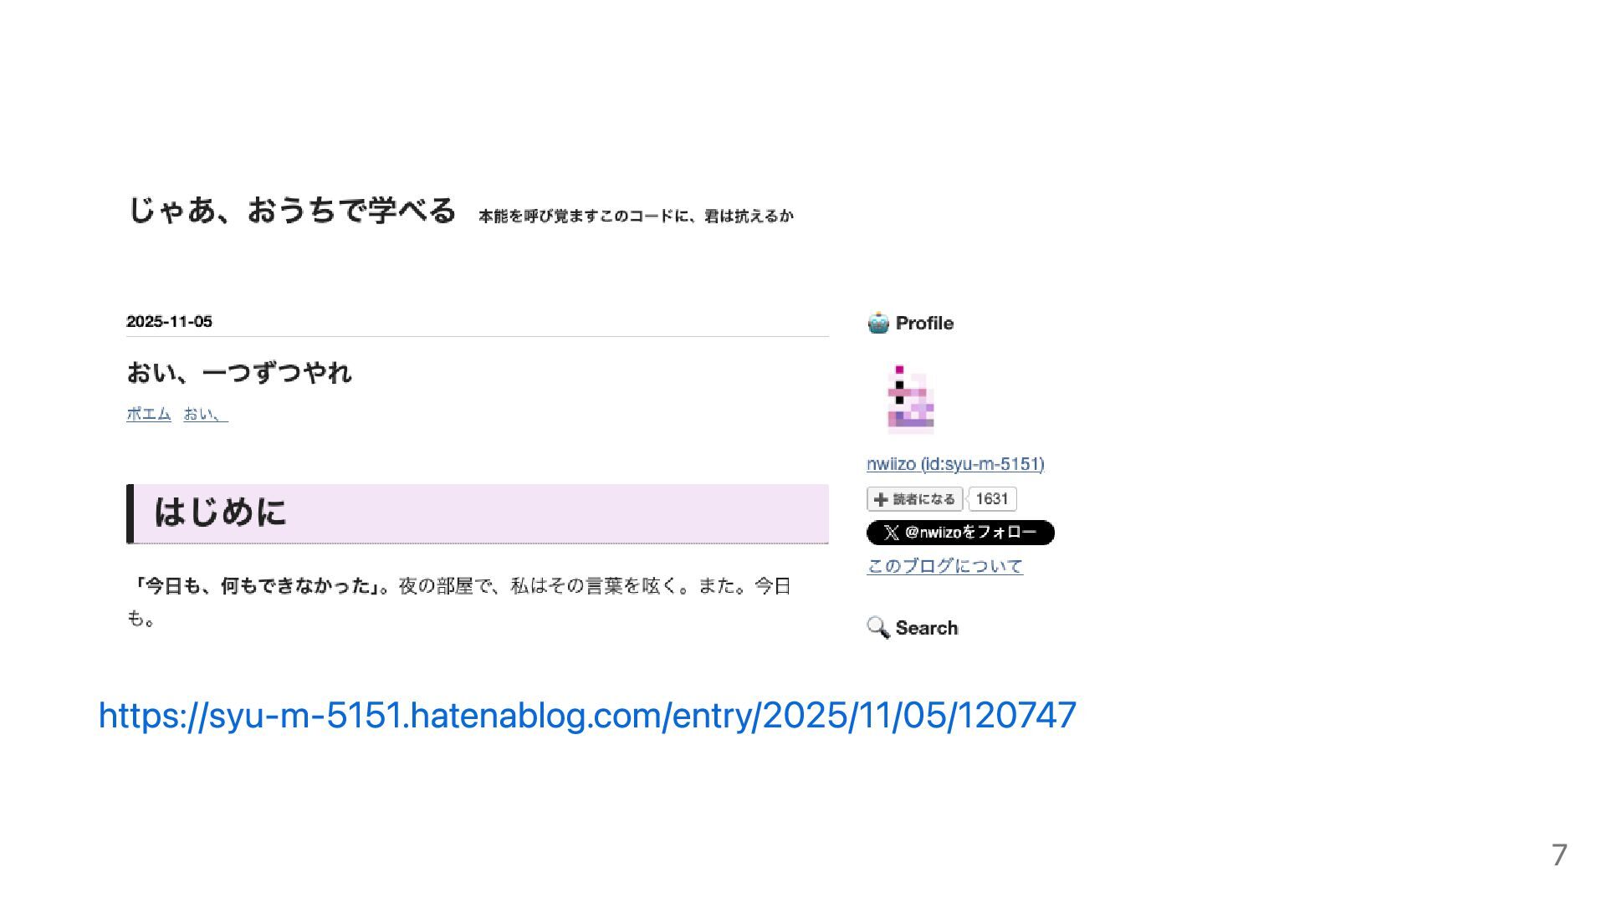Click the plus icon on 読者になる button

pos(880,499)
